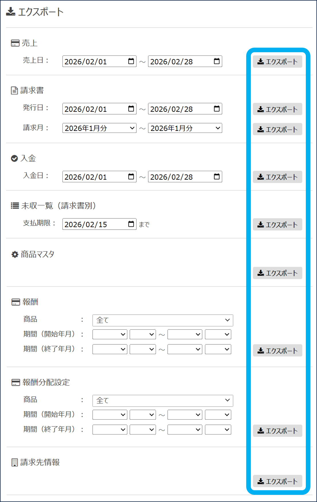Open calendar icon for 支払期限 date
Image resolution: width=317 pixels, height=502 pixels.
tap(131, 224)
